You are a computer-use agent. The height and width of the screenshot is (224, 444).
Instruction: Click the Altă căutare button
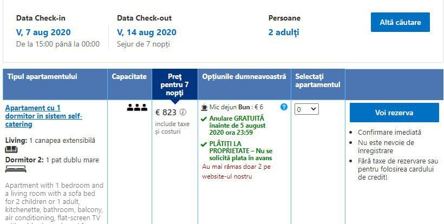click(x=400, y=22)
